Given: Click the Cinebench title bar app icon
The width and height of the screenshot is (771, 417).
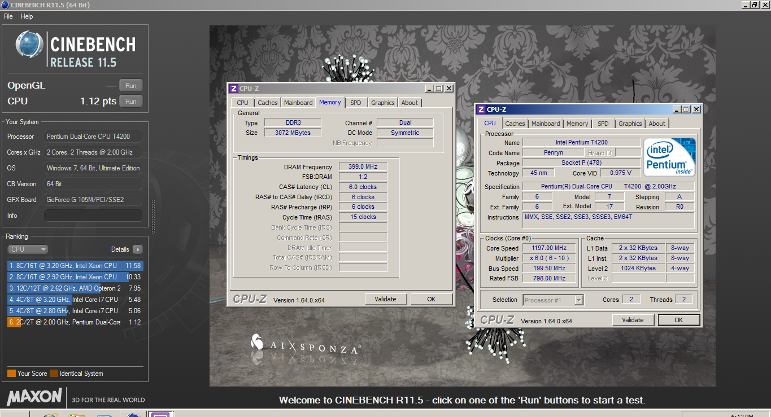Looking at the screenshot, I should pyautogui.click(x=5, y=5).
